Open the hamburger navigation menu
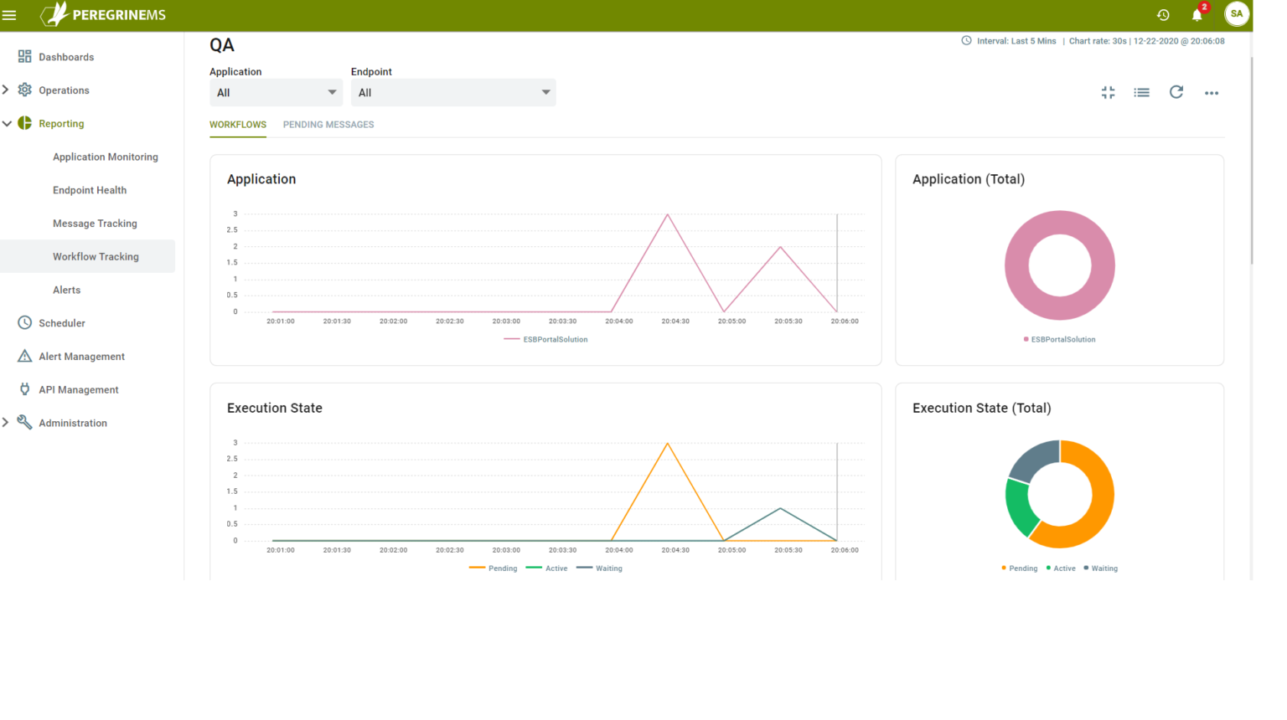Image resolution: width=1287 pixels, height=720 pixels. (11, 14)
